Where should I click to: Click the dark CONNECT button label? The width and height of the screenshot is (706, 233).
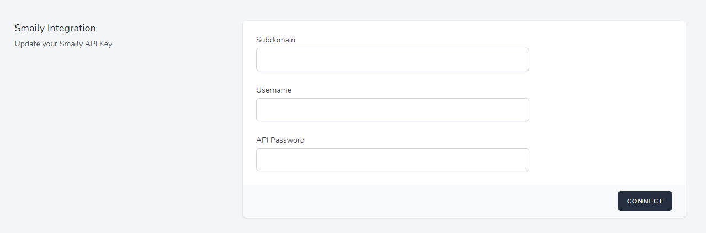(645, 201)
